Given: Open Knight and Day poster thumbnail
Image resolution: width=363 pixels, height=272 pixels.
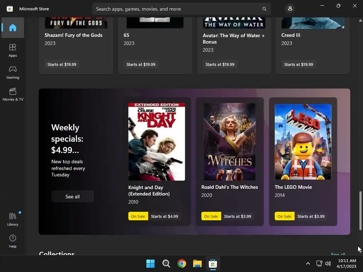Looking at the screenshot, I should coord(157,142).
